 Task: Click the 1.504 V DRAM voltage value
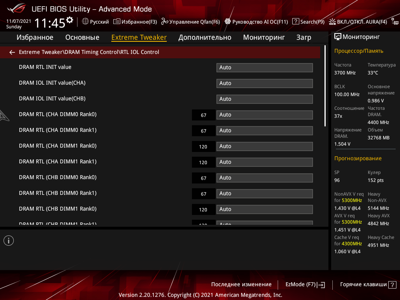[x=342, y=144]
